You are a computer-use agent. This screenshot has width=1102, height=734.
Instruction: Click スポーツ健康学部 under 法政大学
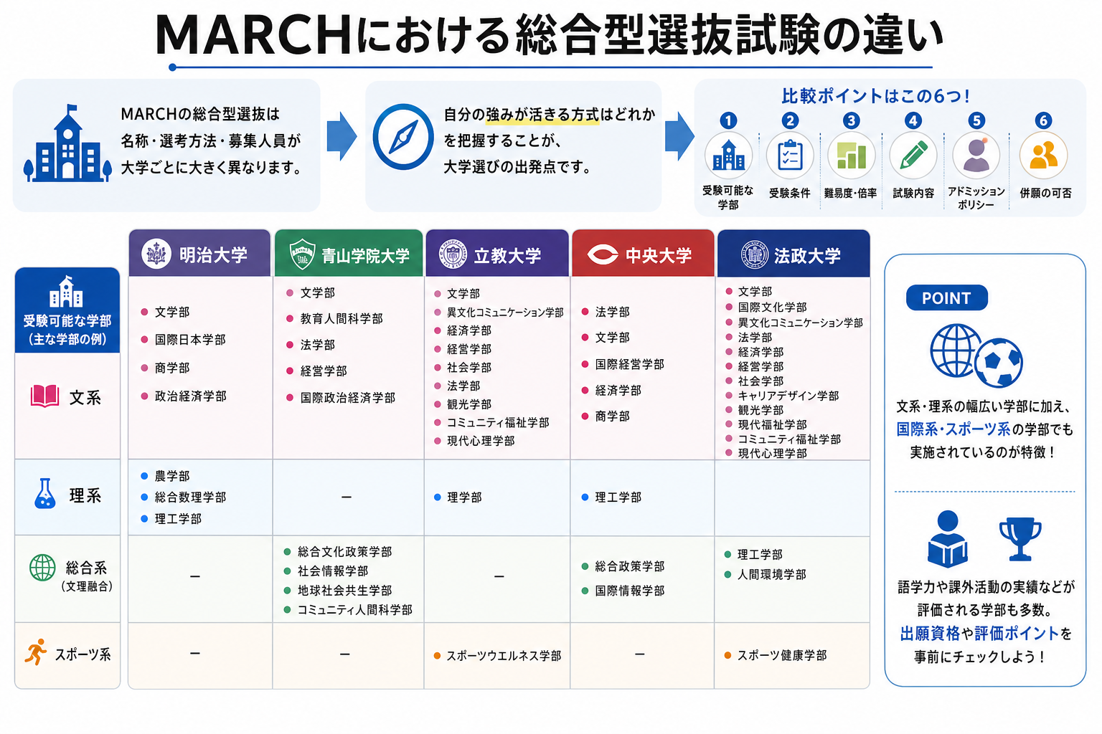coord(782,655)
